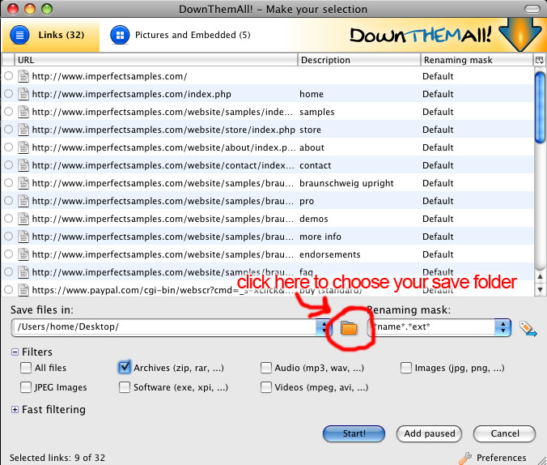
Task: Enable the Software (exe, xpi, ...) filter
Action: pyautogui.click(x=125, y=387)
